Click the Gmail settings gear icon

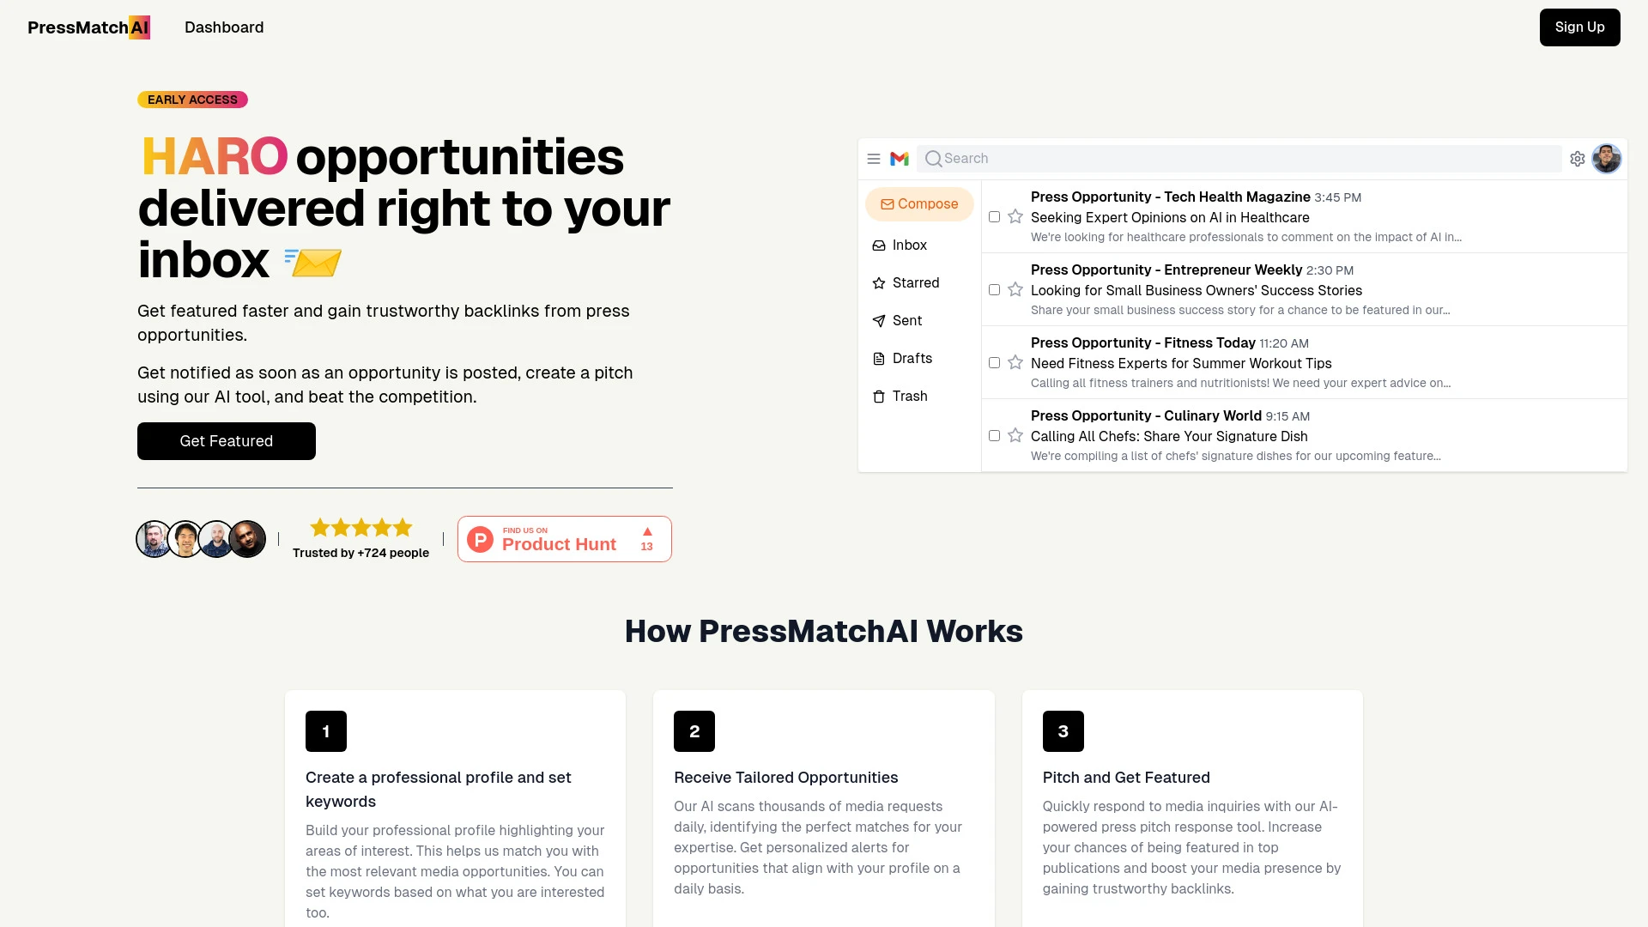tap(1577, 159)
